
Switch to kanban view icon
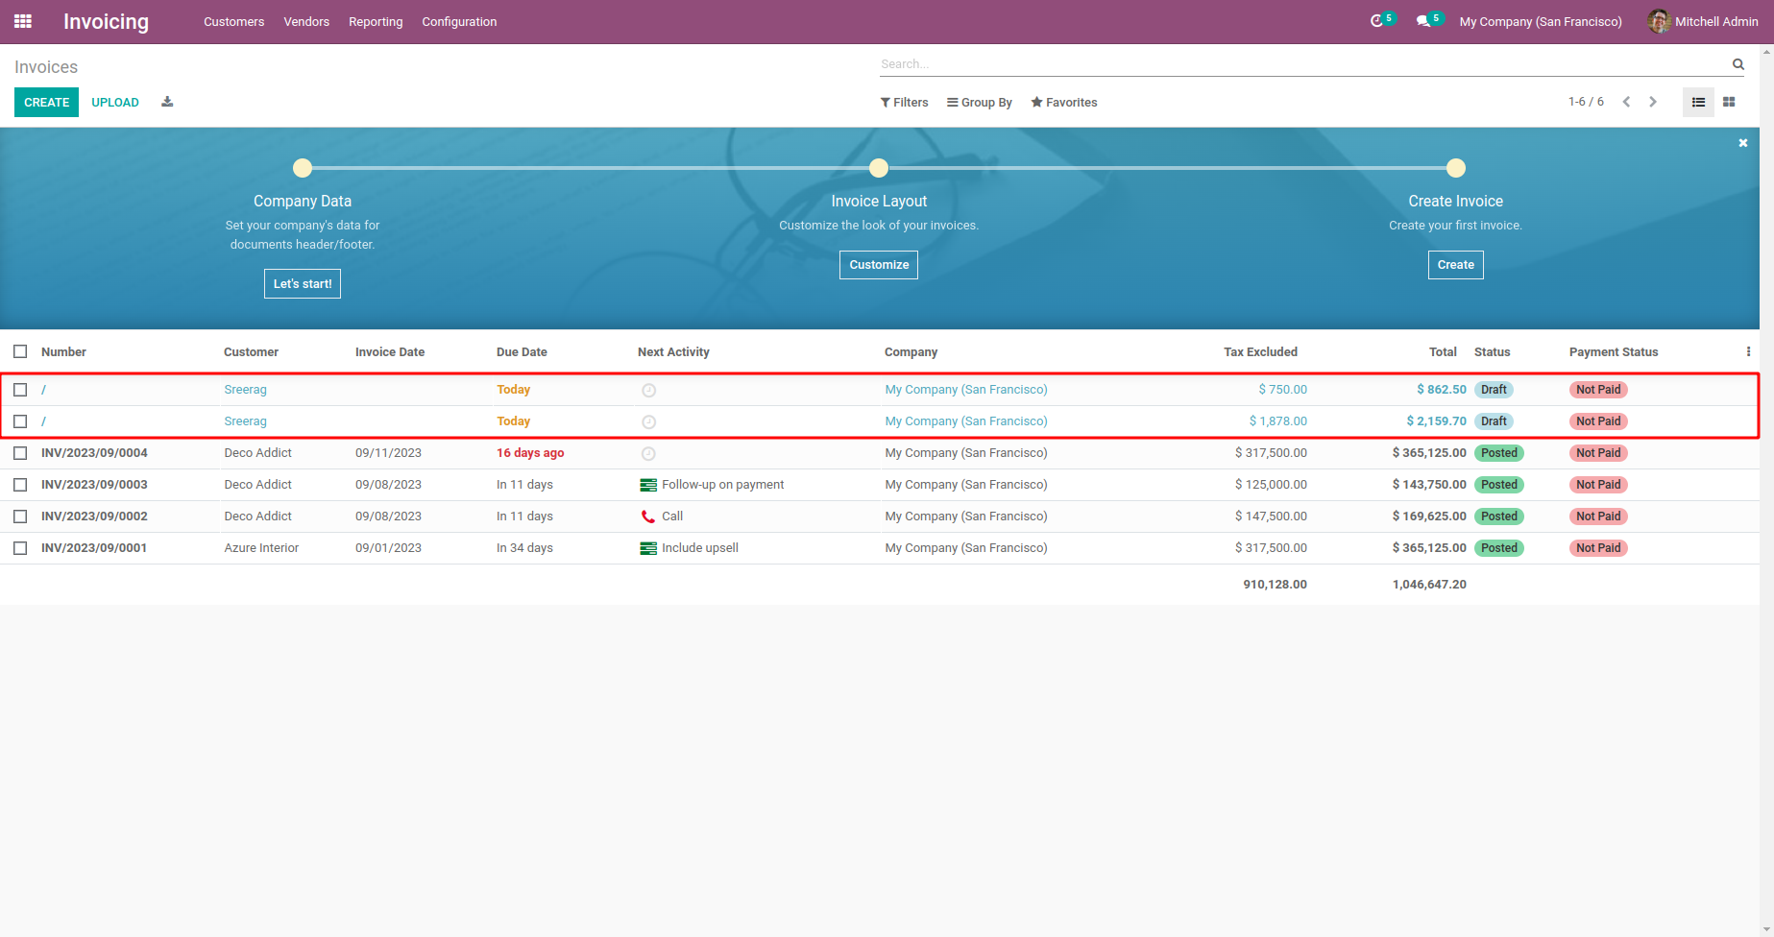(1729, 102)
